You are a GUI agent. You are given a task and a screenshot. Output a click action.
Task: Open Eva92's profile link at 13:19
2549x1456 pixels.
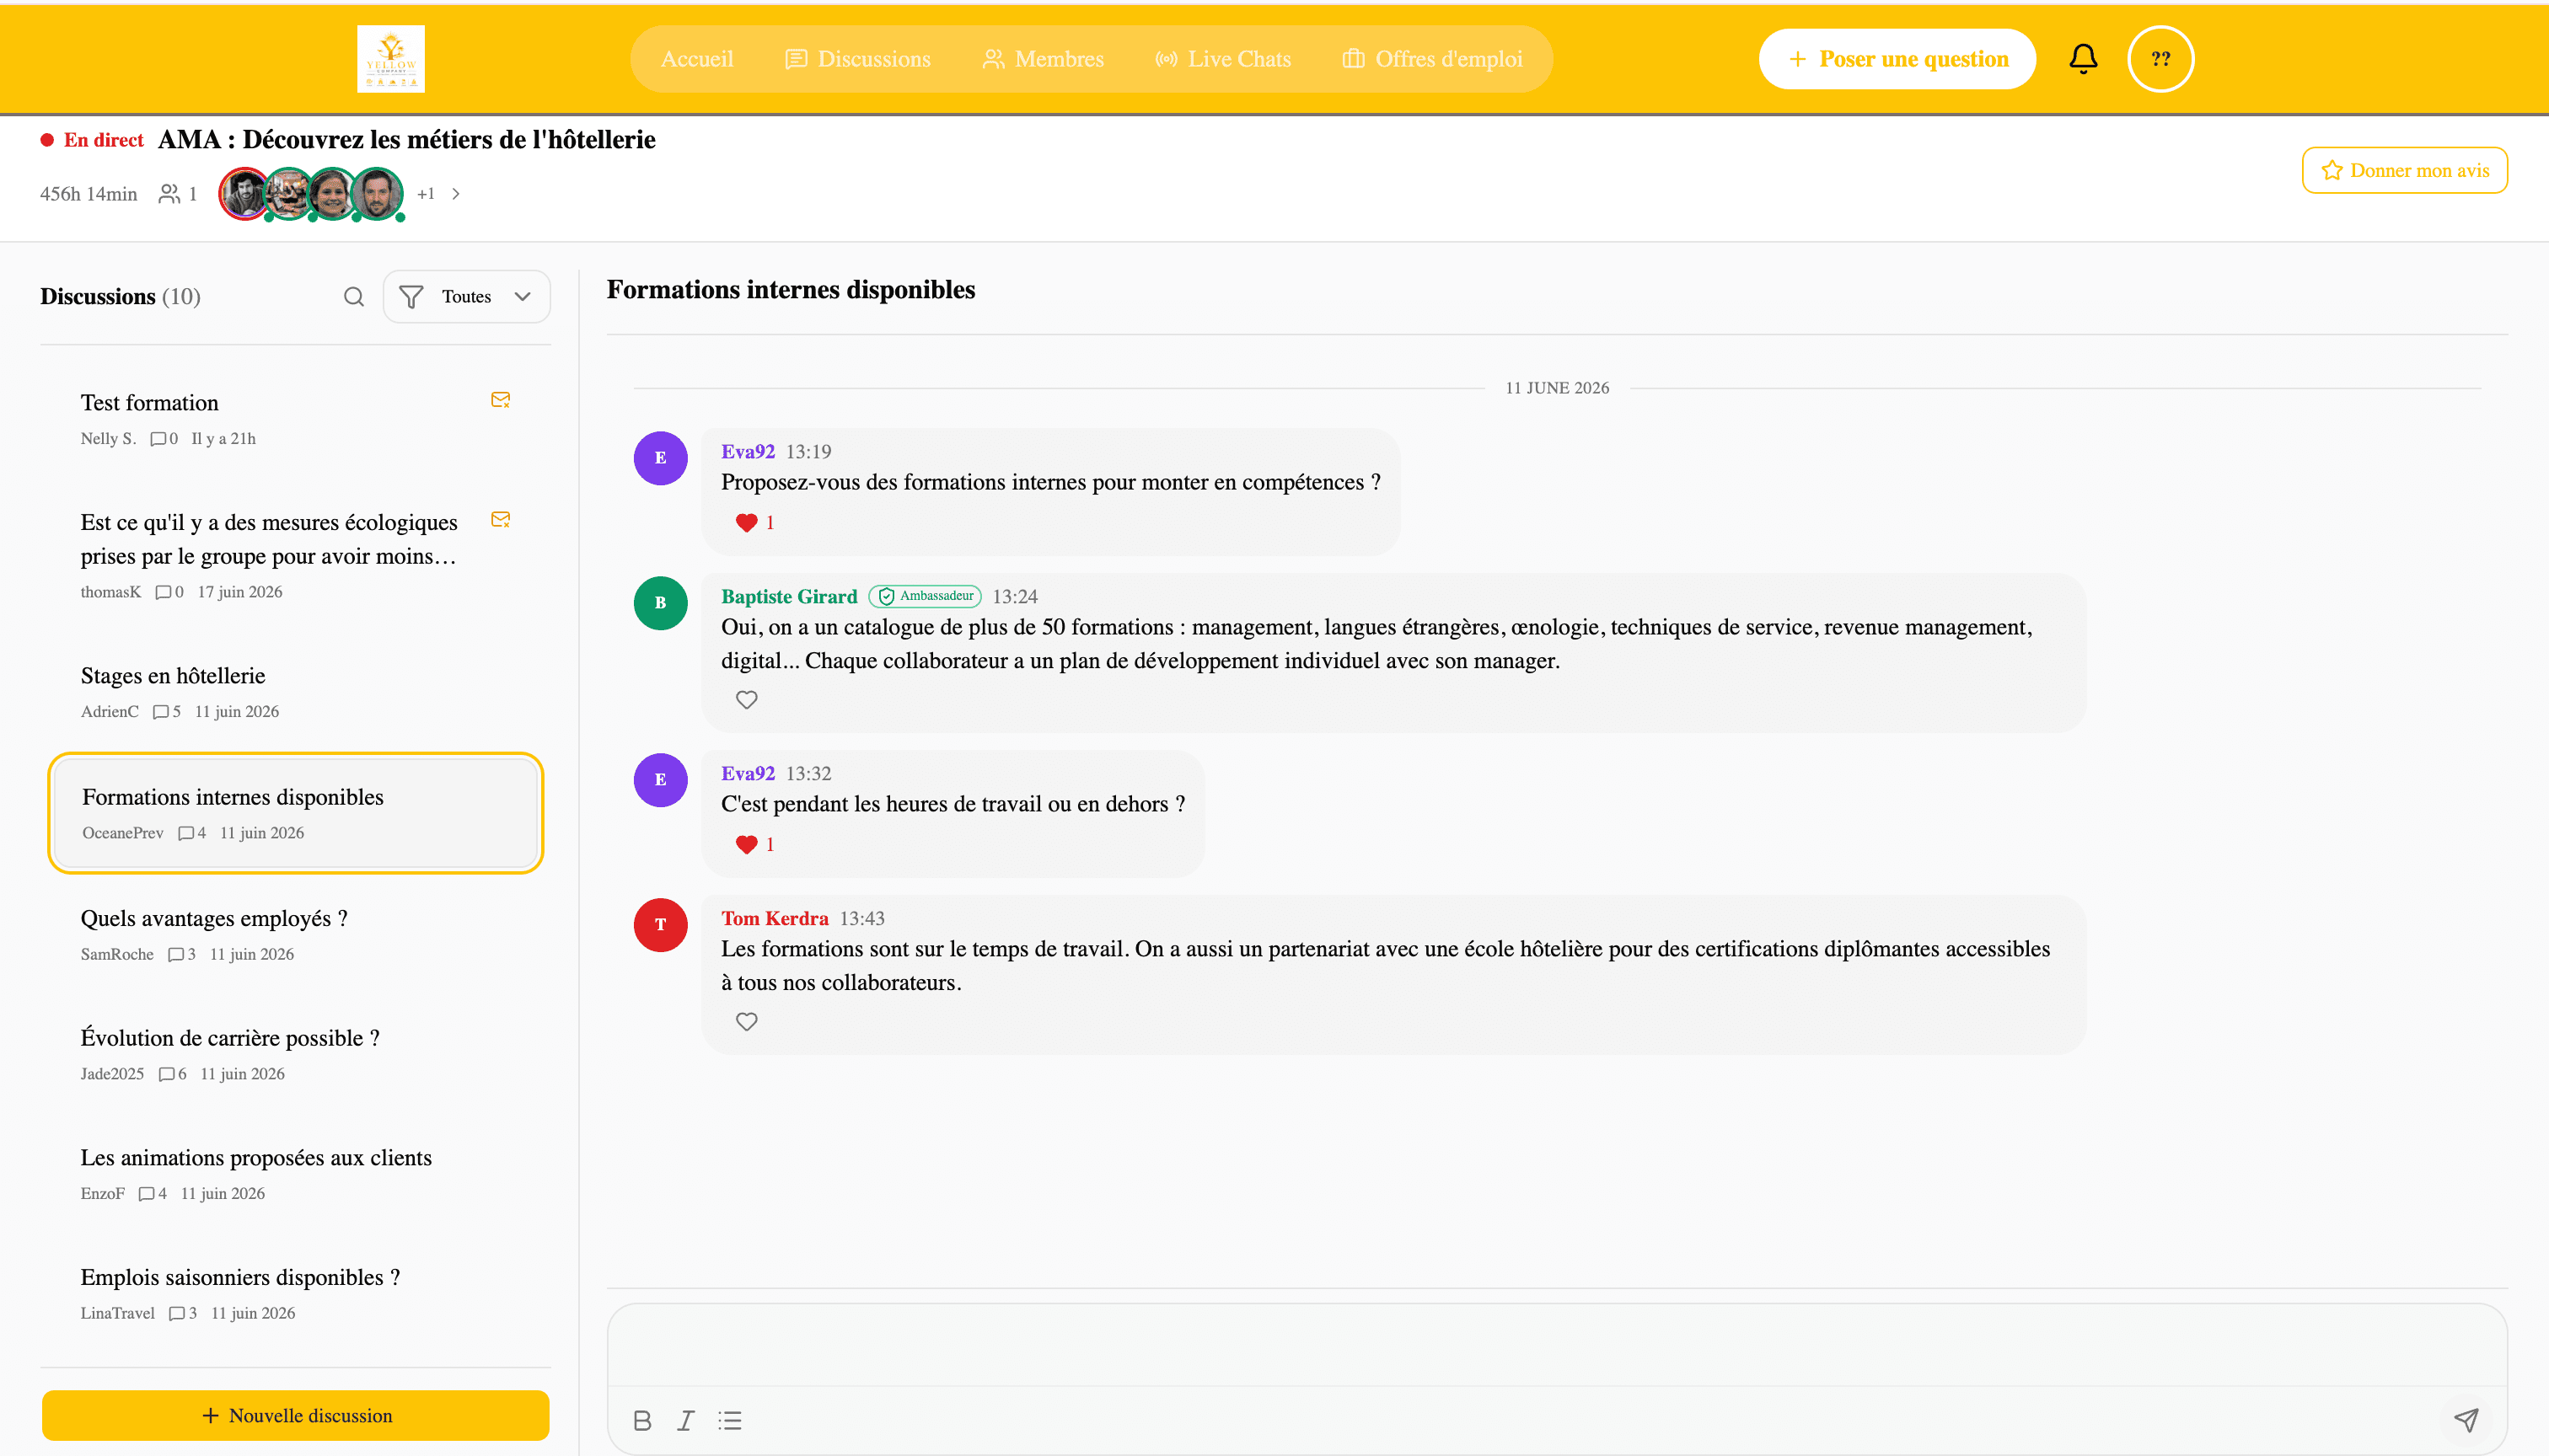point(748,452)
